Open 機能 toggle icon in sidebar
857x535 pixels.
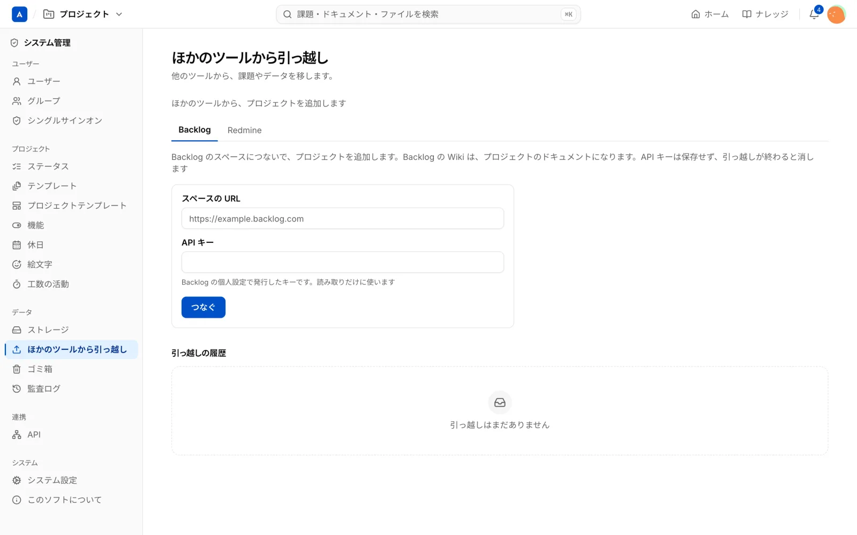coord(17,225)
